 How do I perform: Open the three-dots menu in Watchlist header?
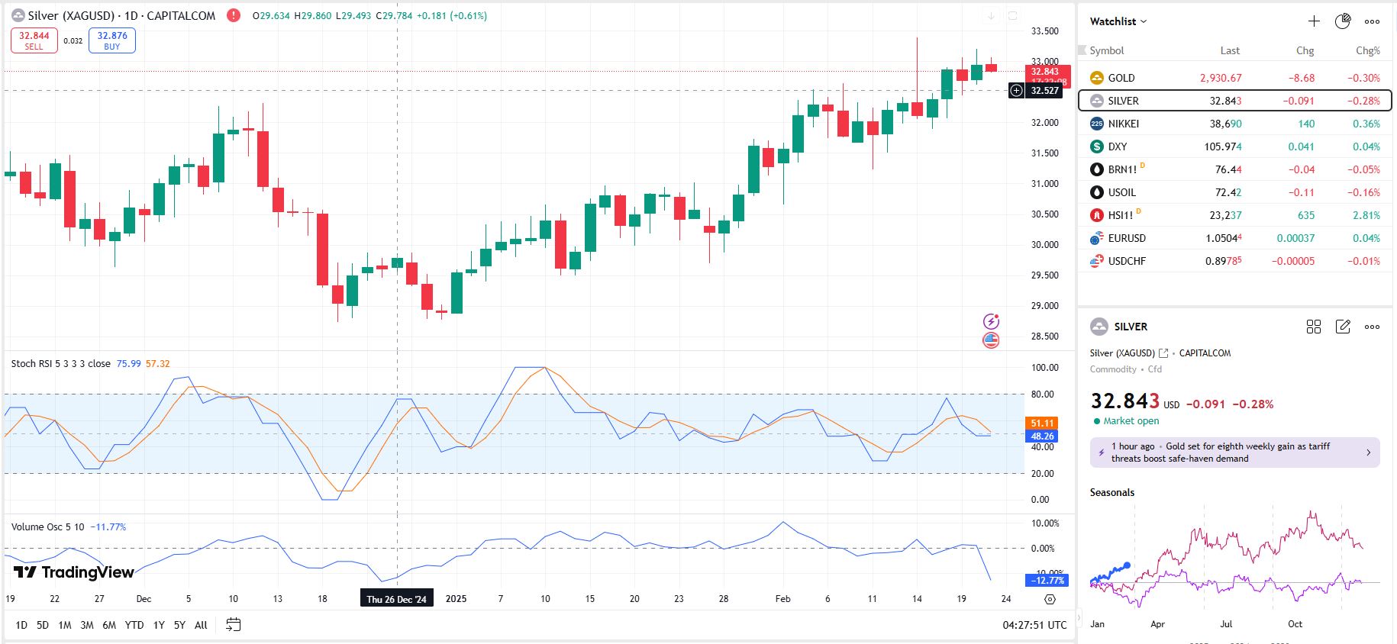1372,21
